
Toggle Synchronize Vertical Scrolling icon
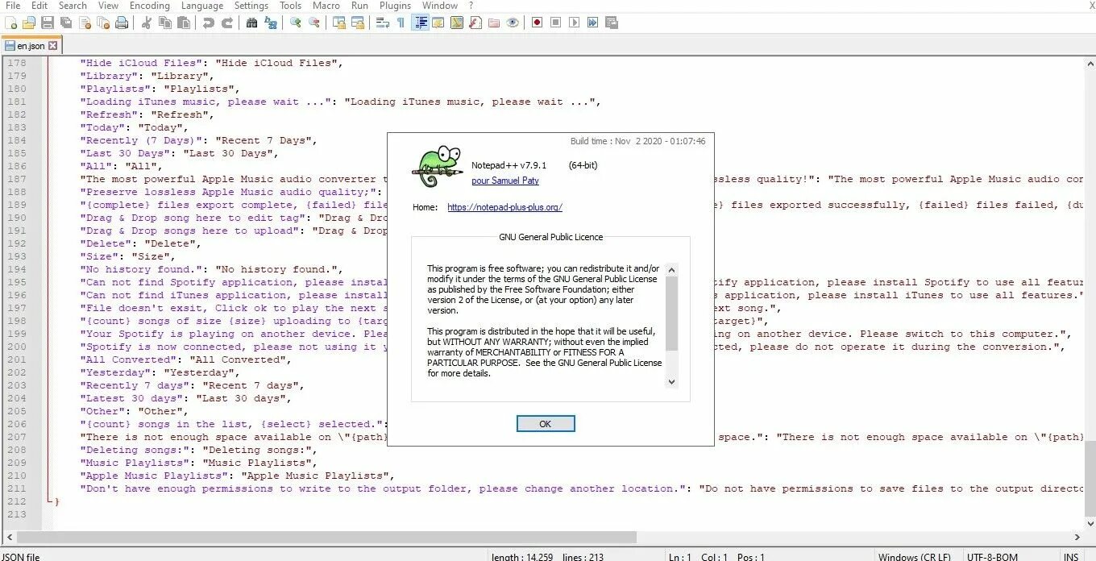[339, 23]
